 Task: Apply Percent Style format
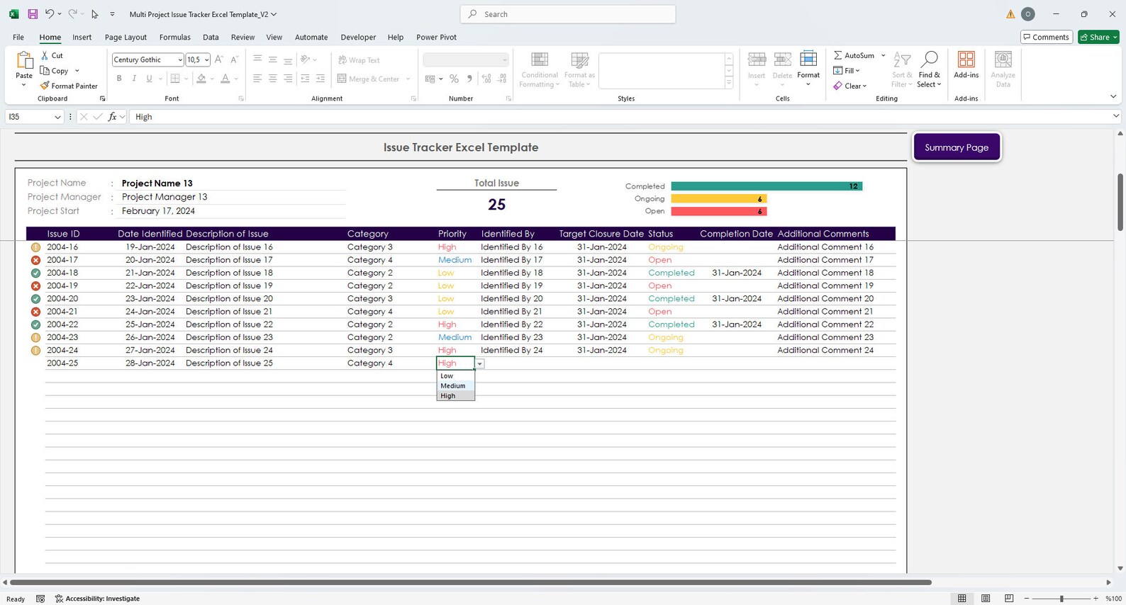(x=454, y=79)
